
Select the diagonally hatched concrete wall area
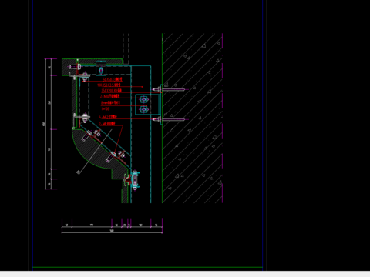[192, 118]
